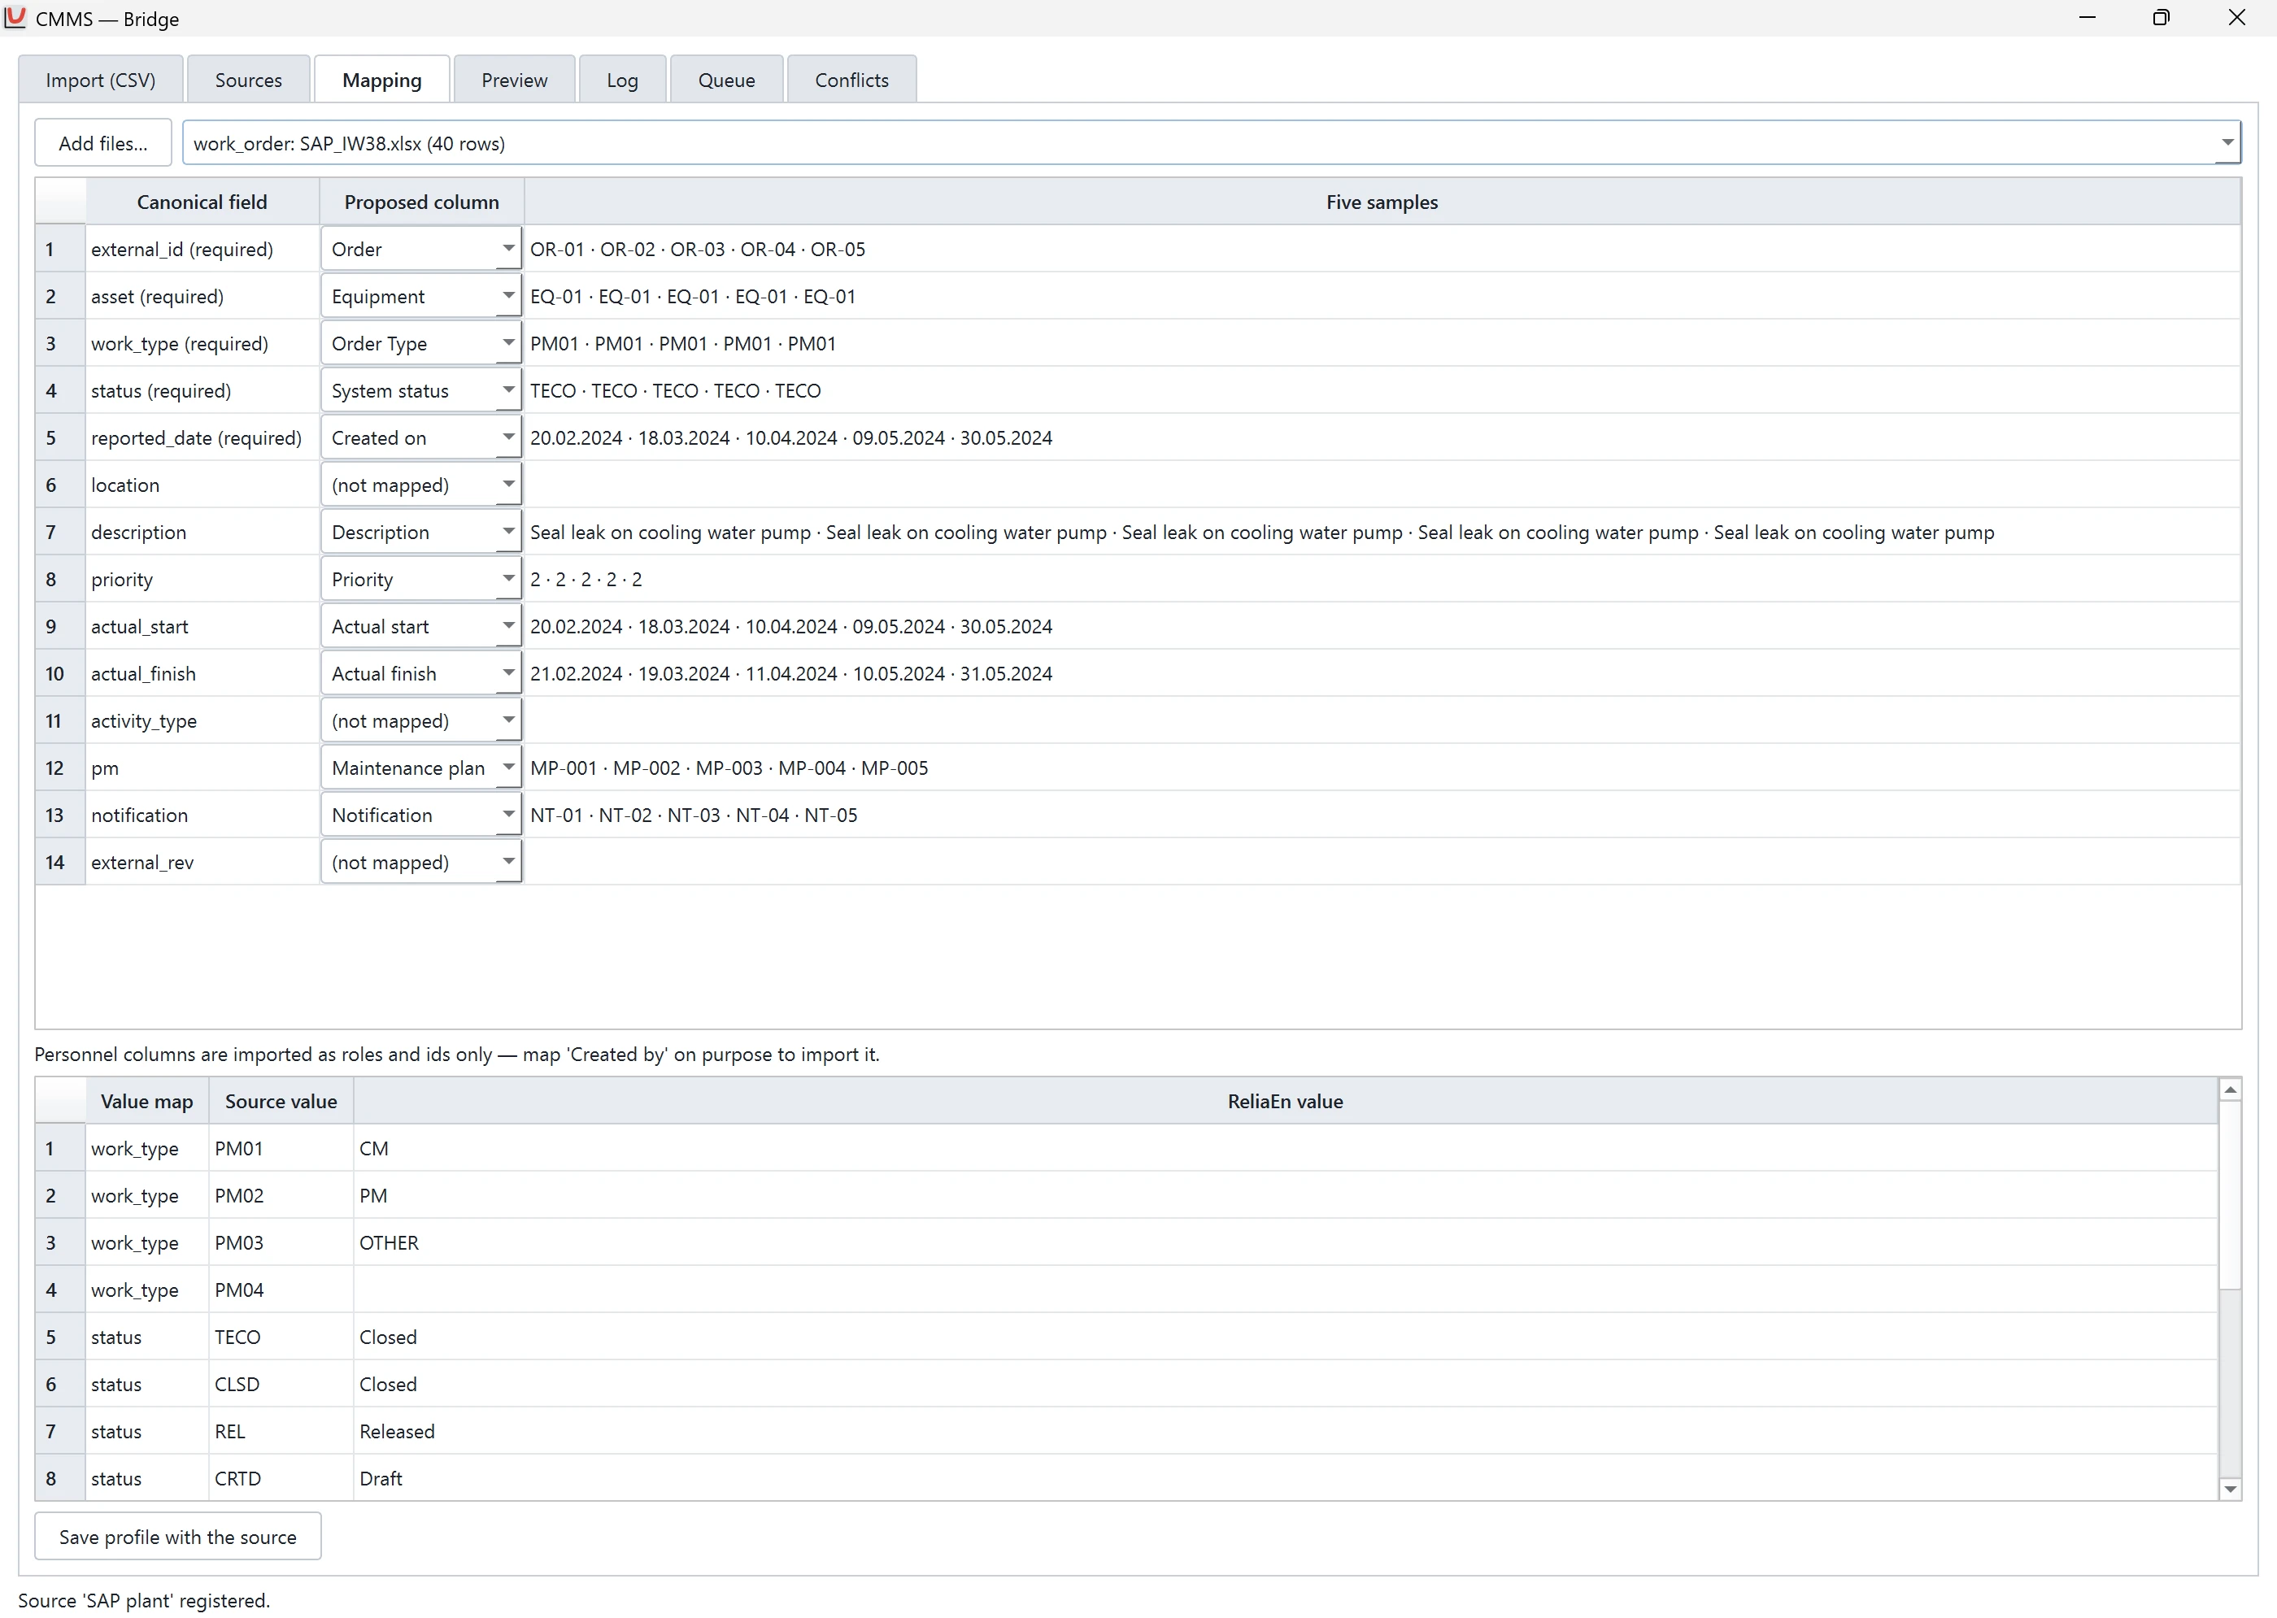Expand the actual_start column dropdown
This screenshot has width=2277, height=1618.
(420, 626)
